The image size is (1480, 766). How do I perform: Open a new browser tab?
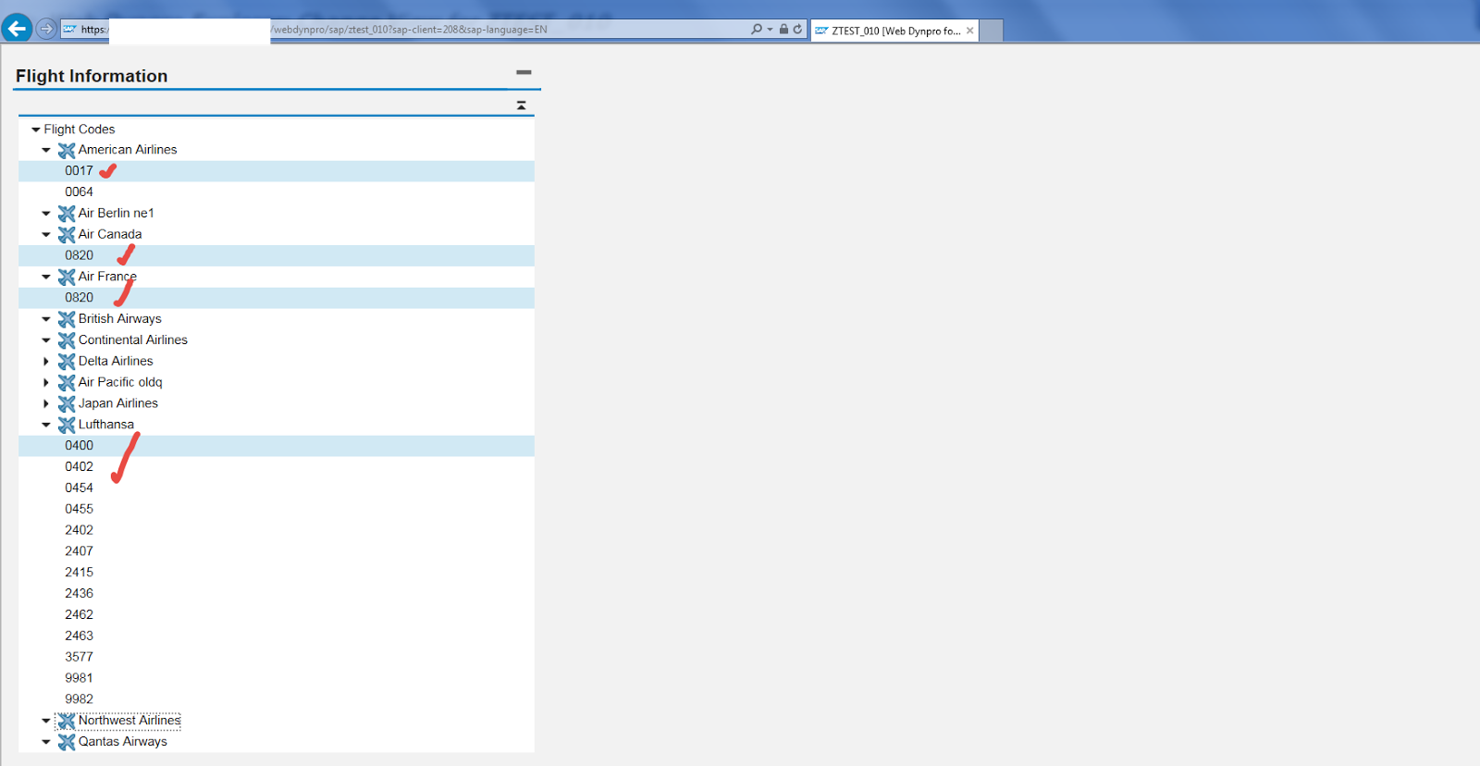pos(991,31)
